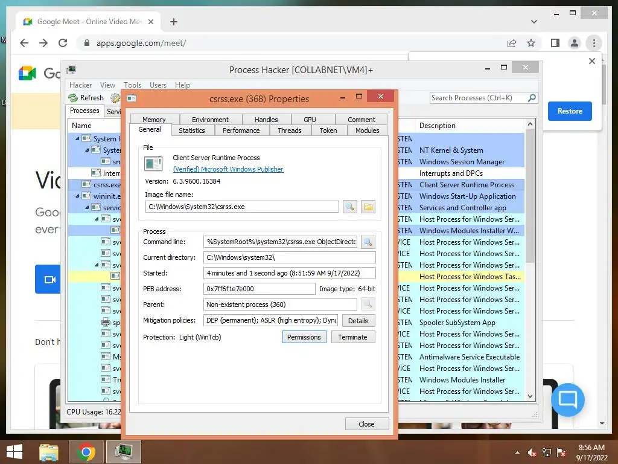Open the Chrome side panel icon
This screenshot has width=618, height=464.
(555, 43)
